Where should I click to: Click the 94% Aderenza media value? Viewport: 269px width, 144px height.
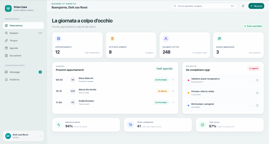69,126
